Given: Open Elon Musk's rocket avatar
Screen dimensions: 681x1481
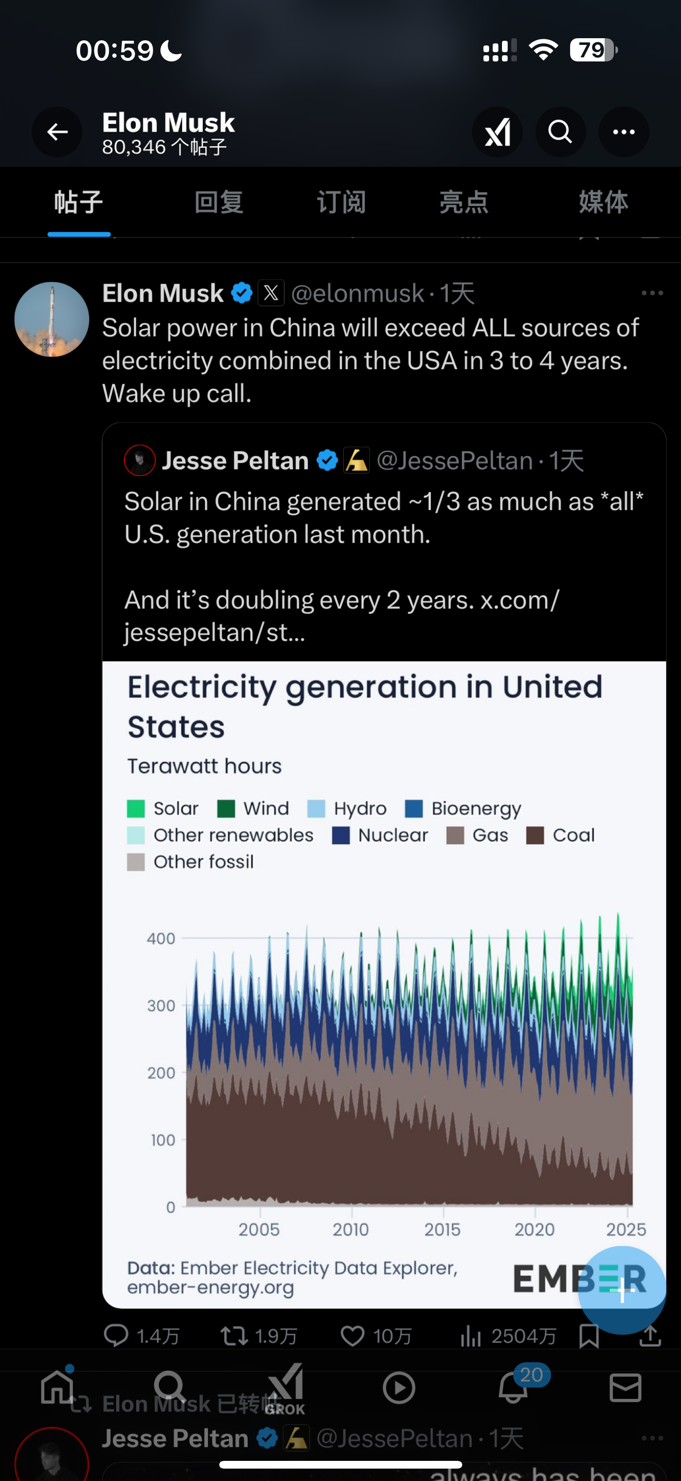Looking at the screenshot, I should pyautogui.click(x=52, y=319).
